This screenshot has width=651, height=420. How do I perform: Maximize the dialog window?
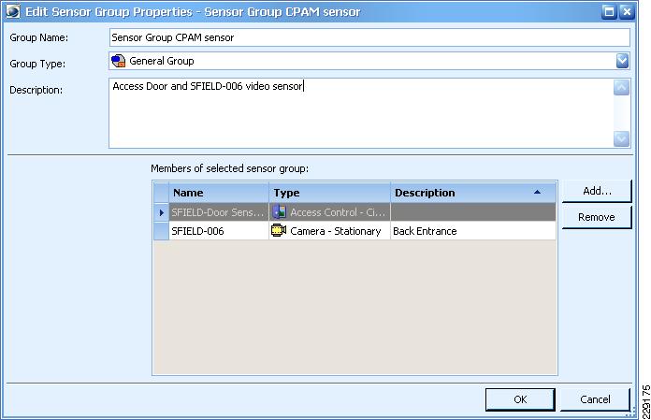609,11
